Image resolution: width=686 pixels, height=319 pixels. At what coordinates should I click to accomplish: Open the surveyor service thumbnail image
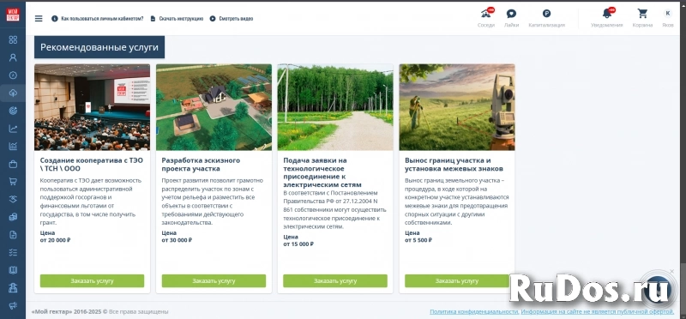[x=457, y=107]
